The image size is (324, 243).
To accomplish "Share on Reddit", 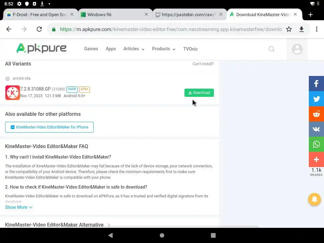I will click(x=316, y=114).
